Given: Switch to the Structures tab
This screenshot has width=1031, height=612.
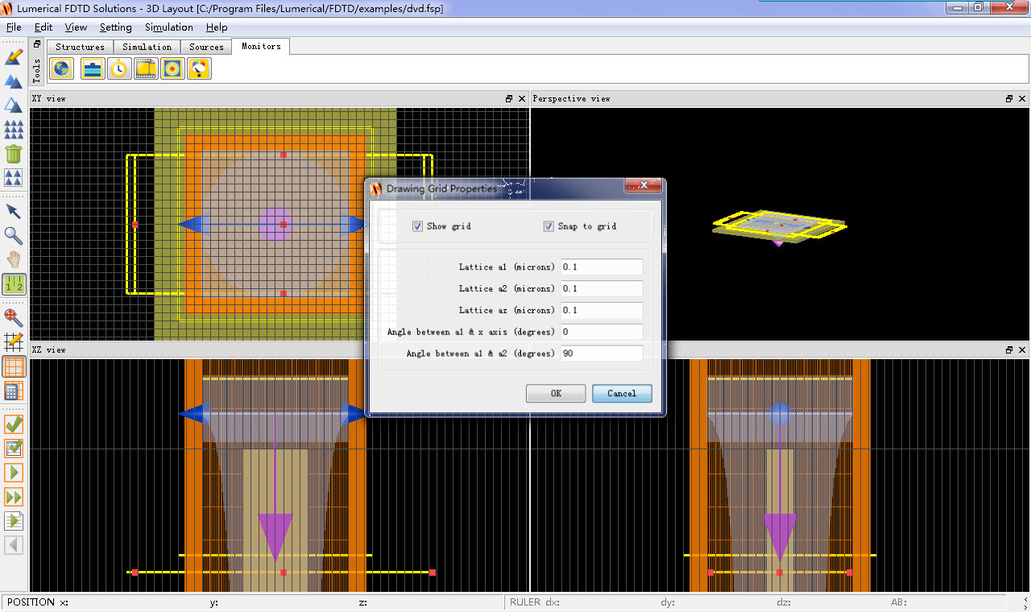Looking at the screenshot, I should tap(81, 47).
